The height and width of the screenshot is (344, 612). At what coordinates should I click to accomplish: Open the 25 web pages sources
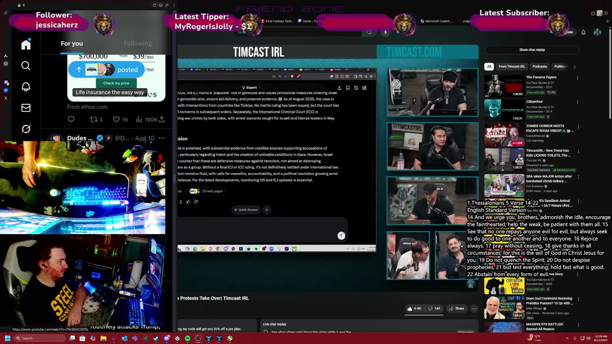(207, 191)
